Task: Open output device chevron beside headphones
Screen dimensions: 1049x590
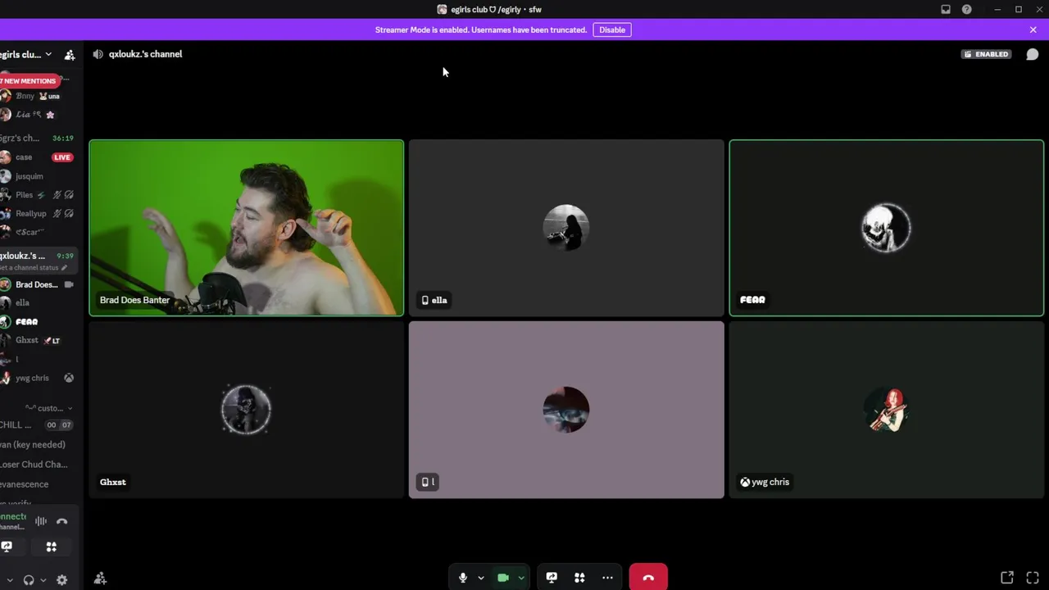Action: 43,580
